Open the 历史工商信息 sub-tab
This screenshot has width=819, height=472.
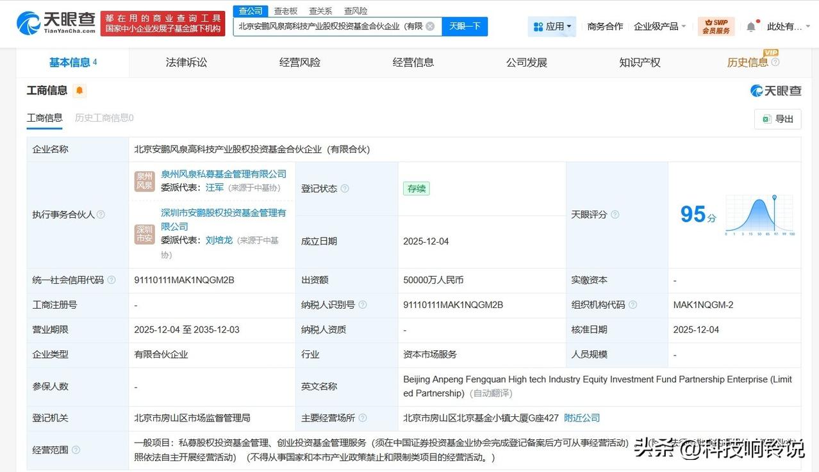tap(104, 118)
